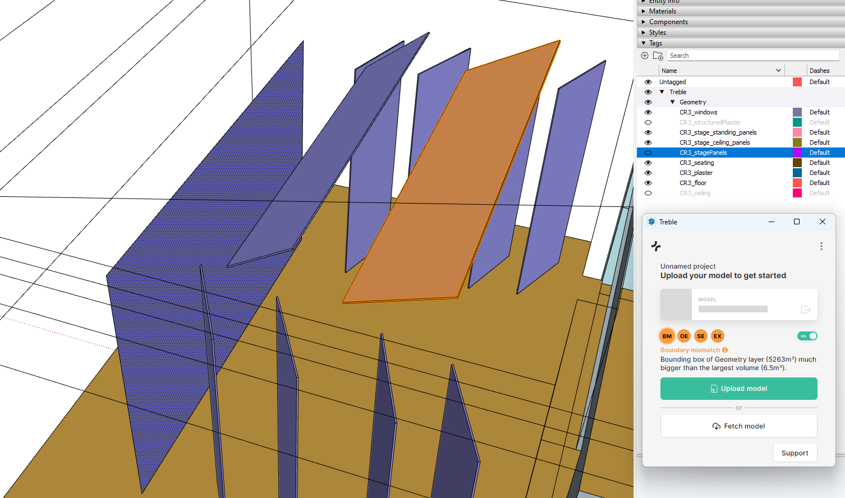
Task: Open the Treble three-dot options menu
Action: [821, 246]
